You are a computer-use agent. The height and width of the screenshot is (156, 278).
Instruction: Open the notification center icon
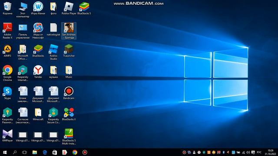coord(253,153)
